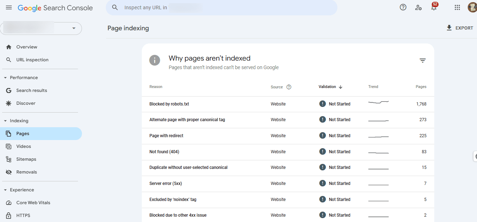477x222 pixels.
Task: Select the Search results sidebar icon
Action: click(x=9, y=90)
